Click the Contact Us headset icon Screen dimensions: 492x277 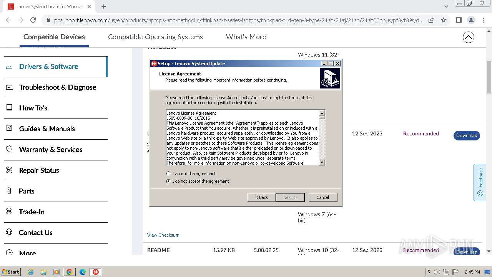pos(9,232)
